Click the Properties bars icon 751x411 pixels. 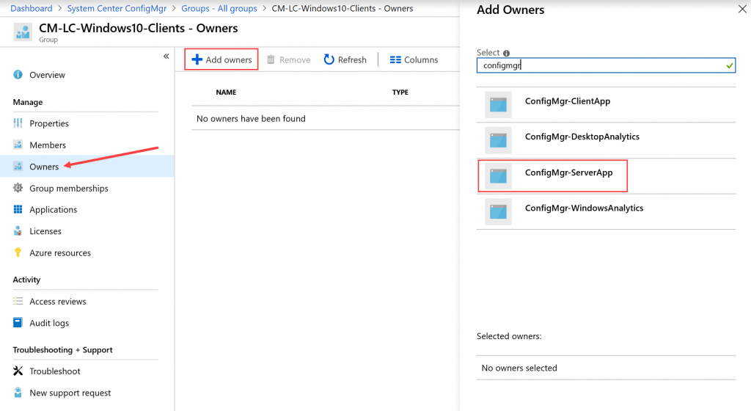[x=18, y=123]
